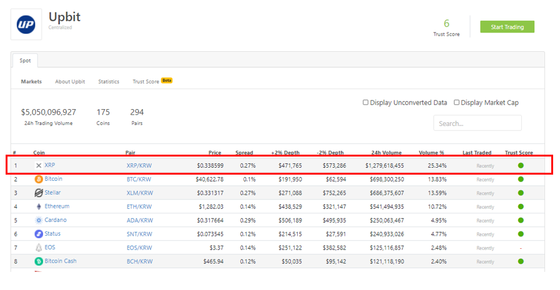560x290 pixels.
Task: Sort by the +2% Depth column header
Action: [285, 153]
